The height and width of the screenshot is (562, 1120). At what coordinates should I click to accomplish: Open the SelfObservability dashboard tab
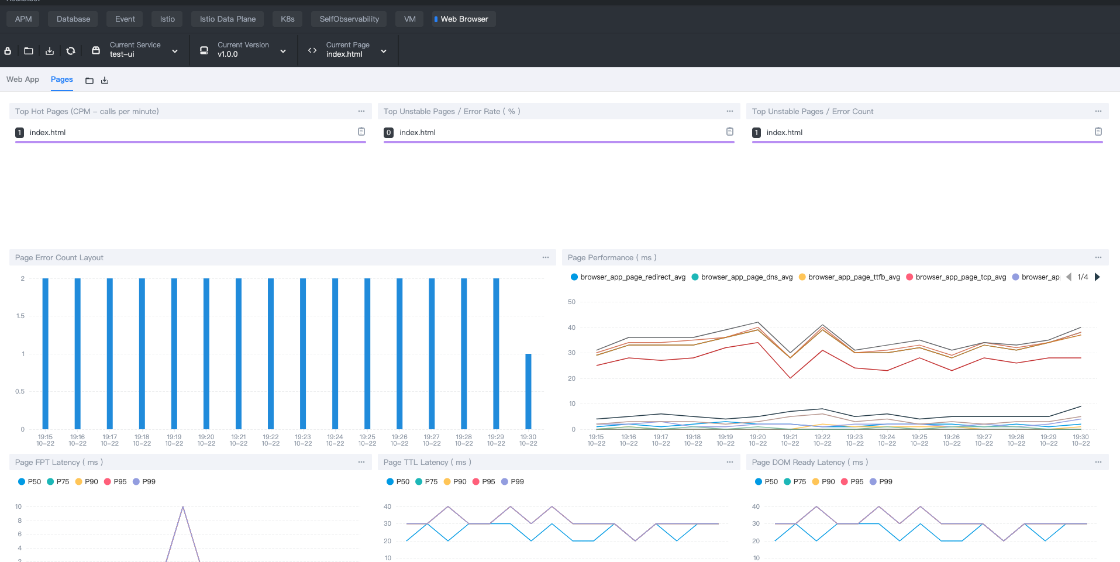point(349,19)
